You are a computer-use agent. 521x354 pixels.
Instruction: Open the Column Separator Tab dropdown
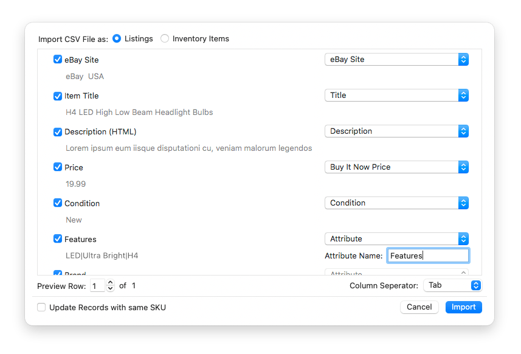pyautogui.click(x=452, y=285)
